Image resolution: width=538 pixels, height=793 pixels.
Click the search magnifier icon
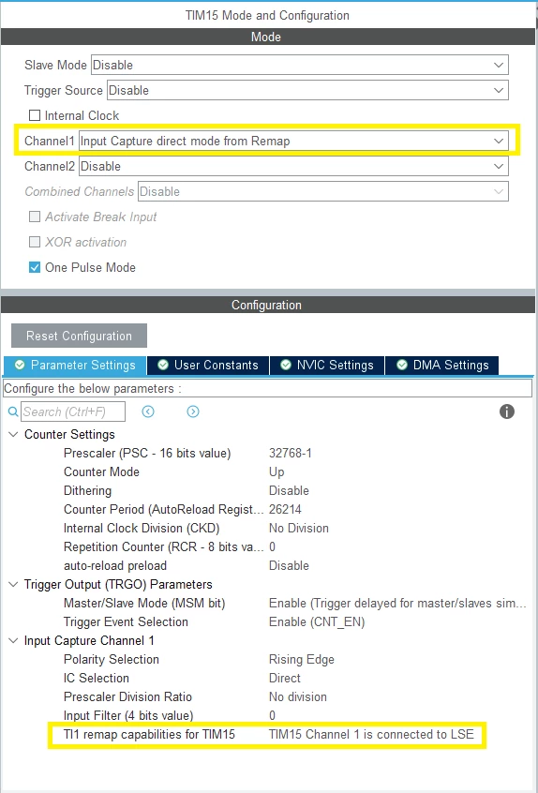pyautogui.click(x=13, y=411)
